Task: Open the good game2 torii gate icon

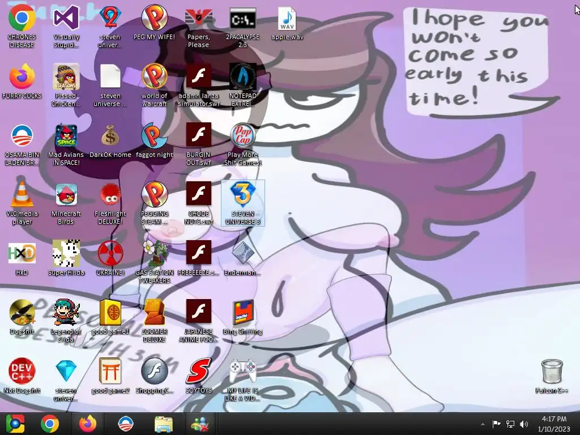Action: click(x=110, y=376)
